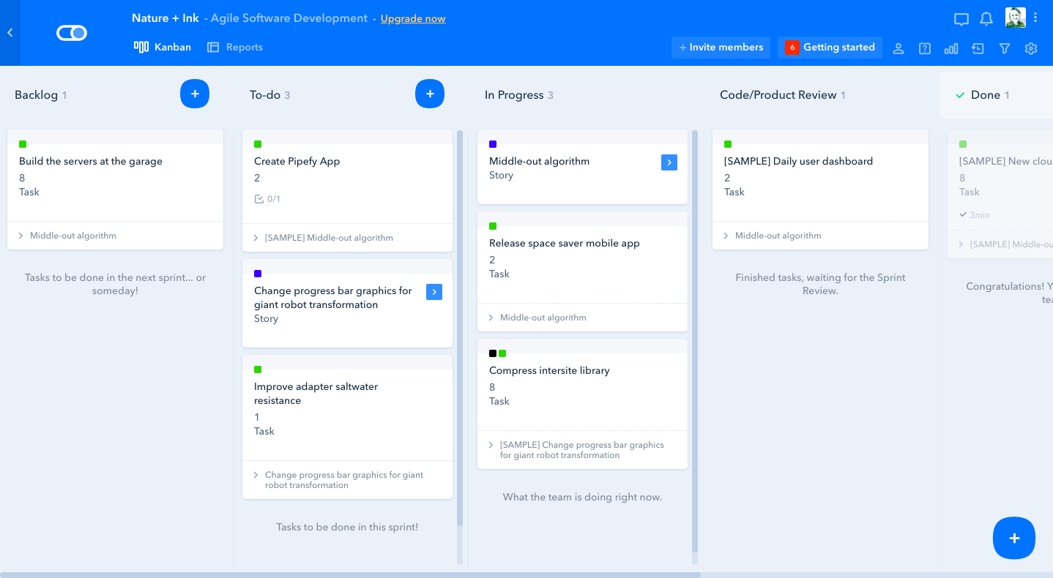Click the 0/1 checklist on Create Pipefy App
The width and height of the screenshot is (1053, 578).
[268, 199]
